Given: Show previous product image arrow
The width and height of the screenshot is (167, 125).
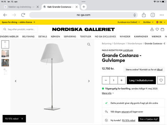Looking at the screenshot, I should [16, 81].
